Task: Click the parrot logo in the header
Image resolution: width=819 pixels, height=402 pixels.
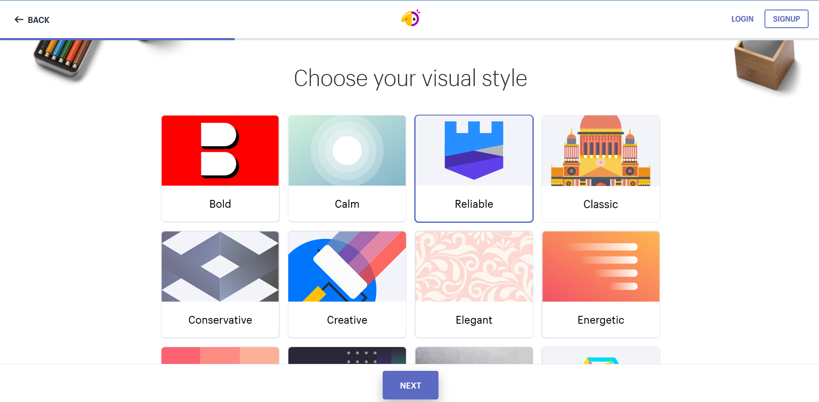Action: tap(410, 19)
